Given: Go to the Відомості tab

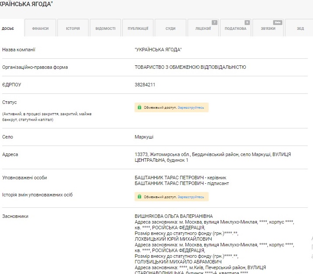Looking at the screenshot, I should click(105, 28).
